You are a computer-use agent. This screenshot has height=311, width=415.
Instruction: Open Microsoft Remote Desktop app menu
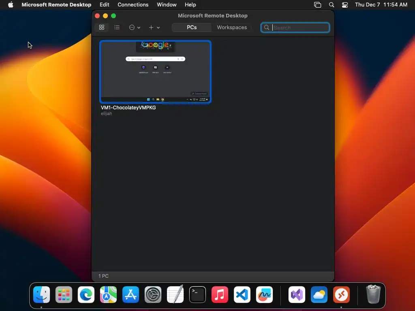click(x=56, y=4)
